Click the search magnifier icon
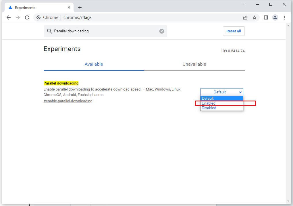The image size is (293, 206). point(49,31)
